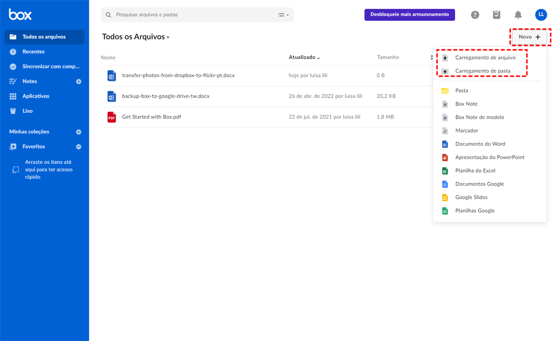
Task: Open backup-box-to-google-drive-tw.docx file
Action: tap(165, 96)
